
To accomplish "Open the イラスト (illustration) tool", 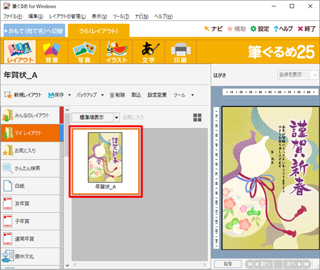I will tap(116, 52).
